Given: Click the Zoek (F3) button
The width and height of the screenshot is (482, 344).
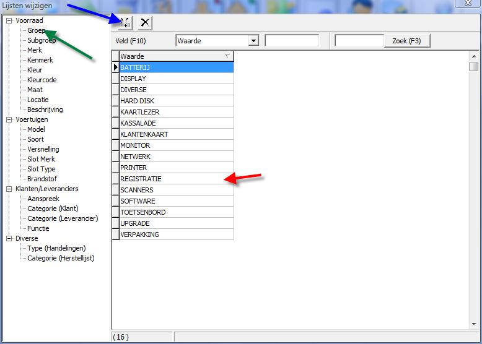Looking at the screenshot, I should (x=406, y=41).
